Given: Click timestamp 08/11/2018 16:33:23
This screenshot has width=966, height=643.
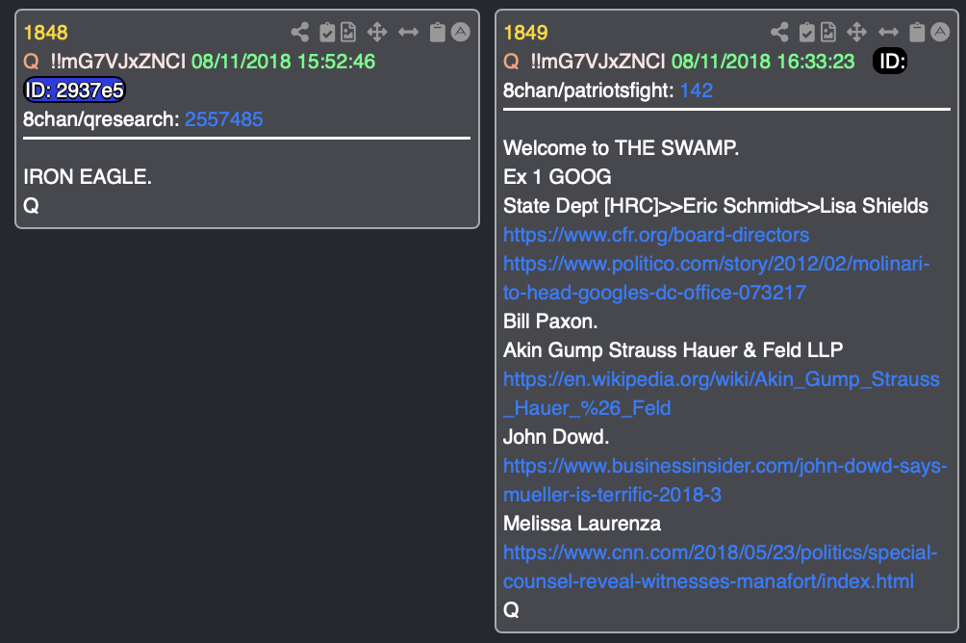Looking at the screenshot, I should tap(763, 62).
